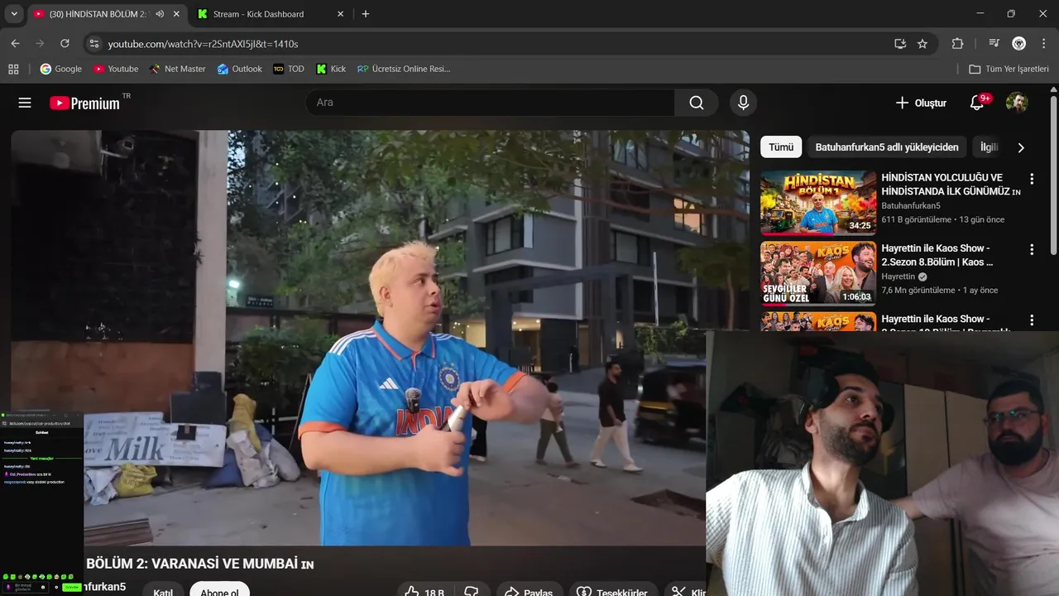Click the Teşekkürler thanks button

[x=612, y=592]
